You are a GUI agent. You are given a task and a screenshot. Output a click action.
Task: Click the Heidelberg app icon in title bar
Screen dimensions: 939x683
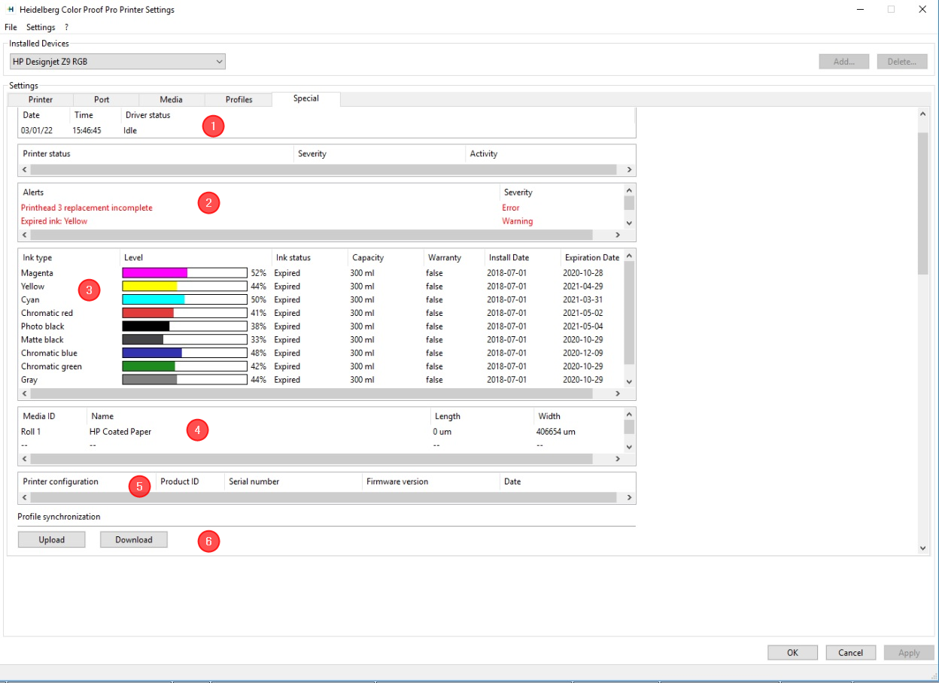tap(11, 10)
